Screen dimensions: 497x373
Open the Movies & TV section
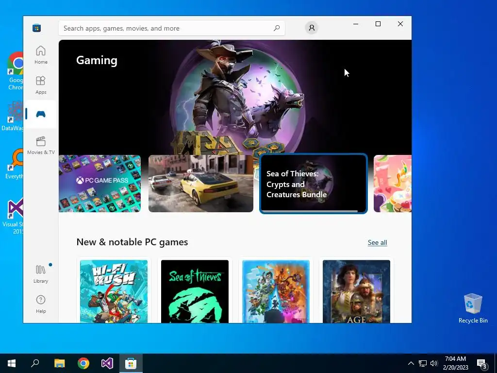point(41,145)
